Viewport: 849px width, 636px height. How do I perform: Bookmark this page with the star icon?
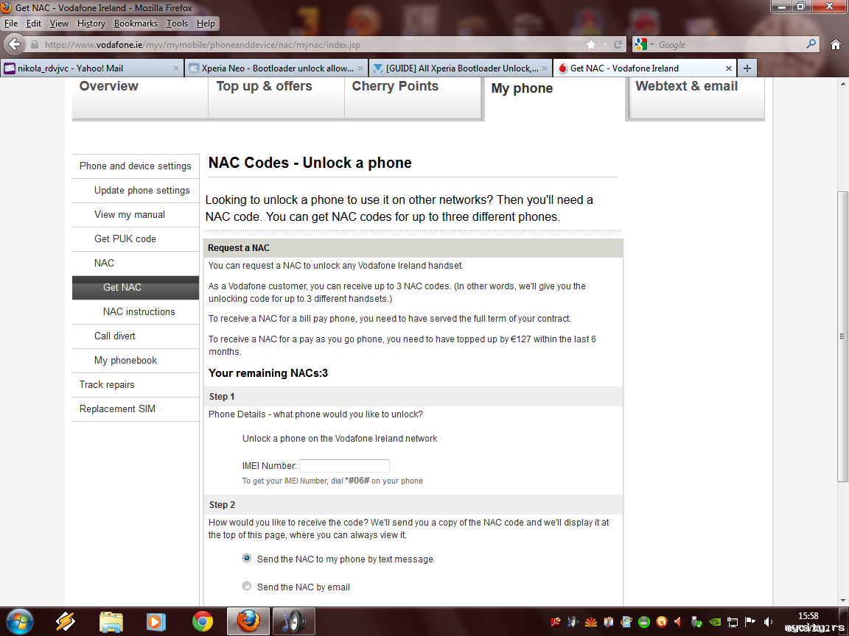[591, 44]
